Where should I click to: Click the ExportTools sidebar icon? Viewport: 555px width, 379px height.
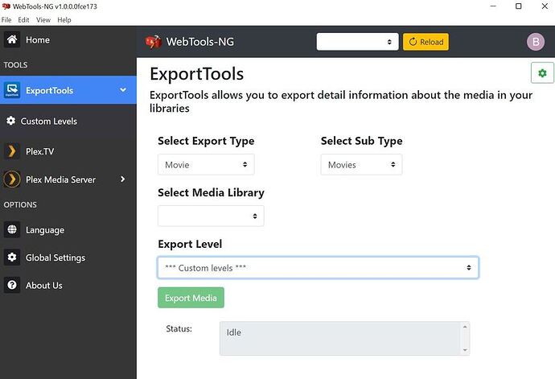pos(12,90)
